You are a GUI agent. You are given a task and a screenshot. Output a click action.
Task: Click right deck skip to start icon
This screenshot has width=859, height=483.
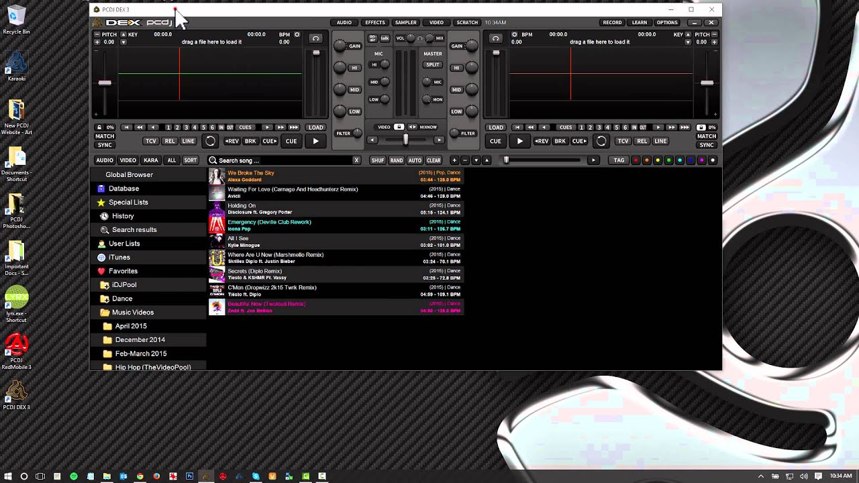[517, 127]
